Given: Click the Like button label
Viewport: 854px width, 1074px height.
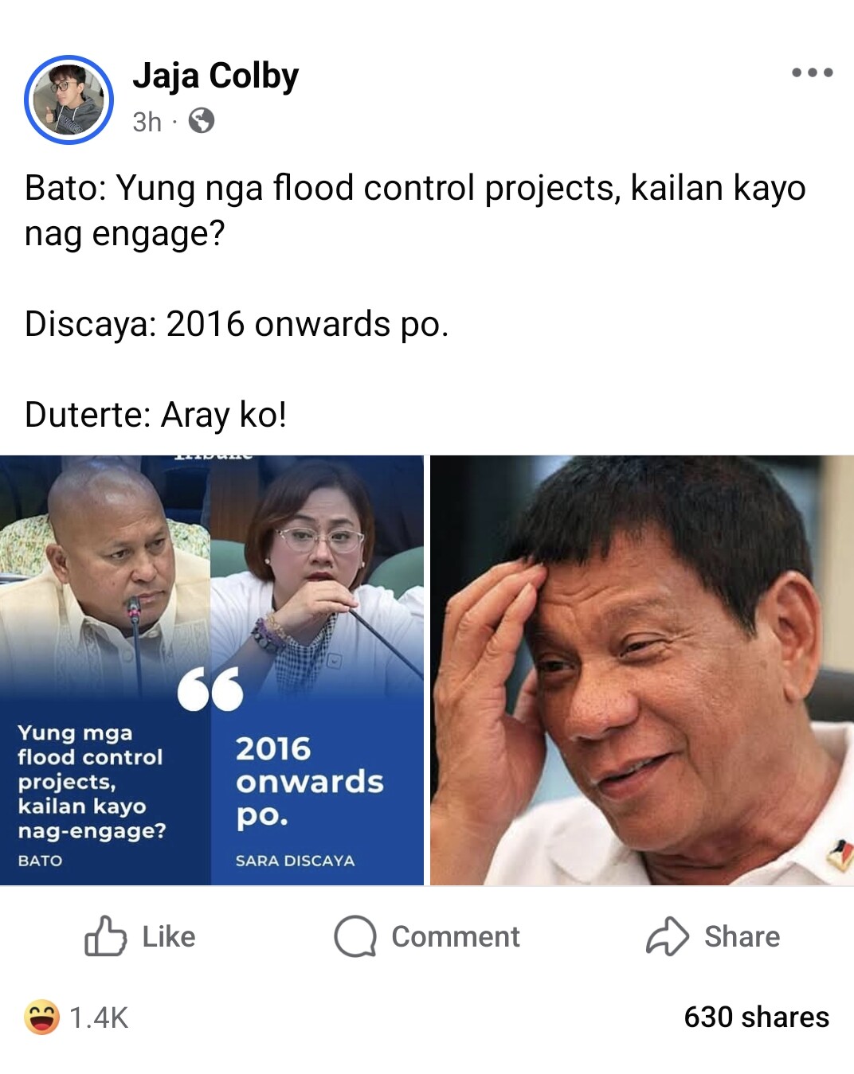Looking at the screenshot, I should tap(169, 936).
